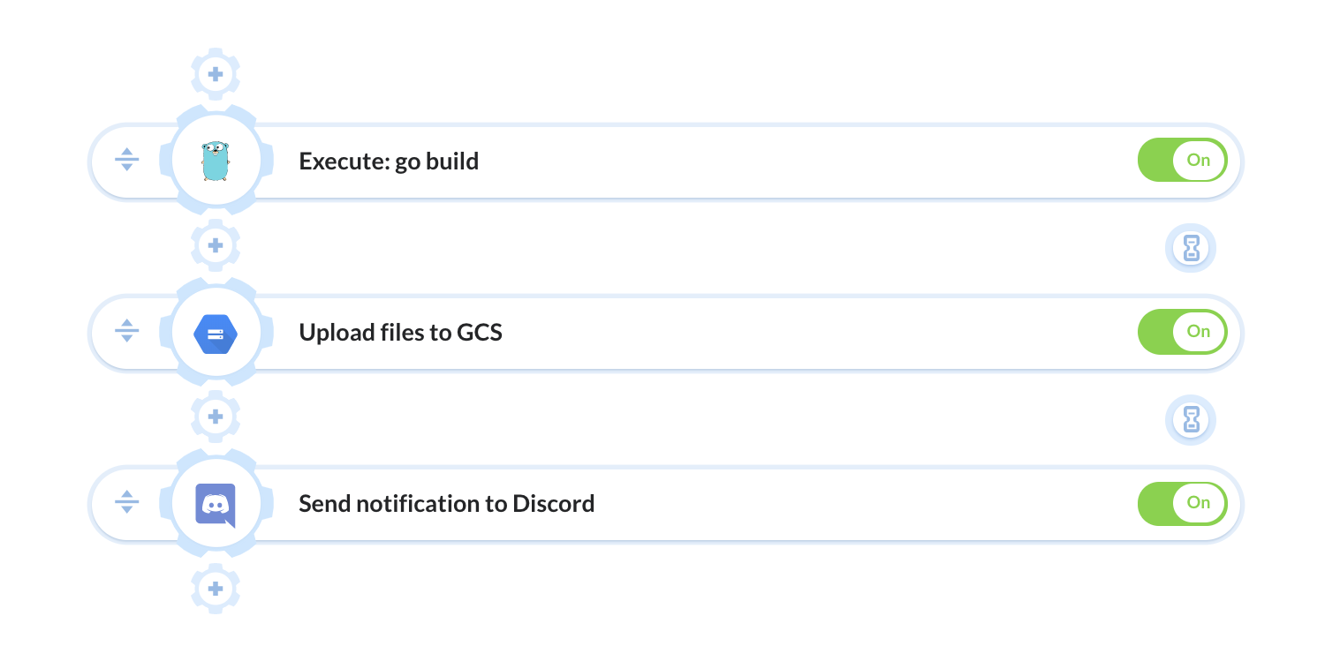This screenshot has height=661, width=1325.
Task: Add action between GCS upload and Discord
Action: (x=216, y=417)
